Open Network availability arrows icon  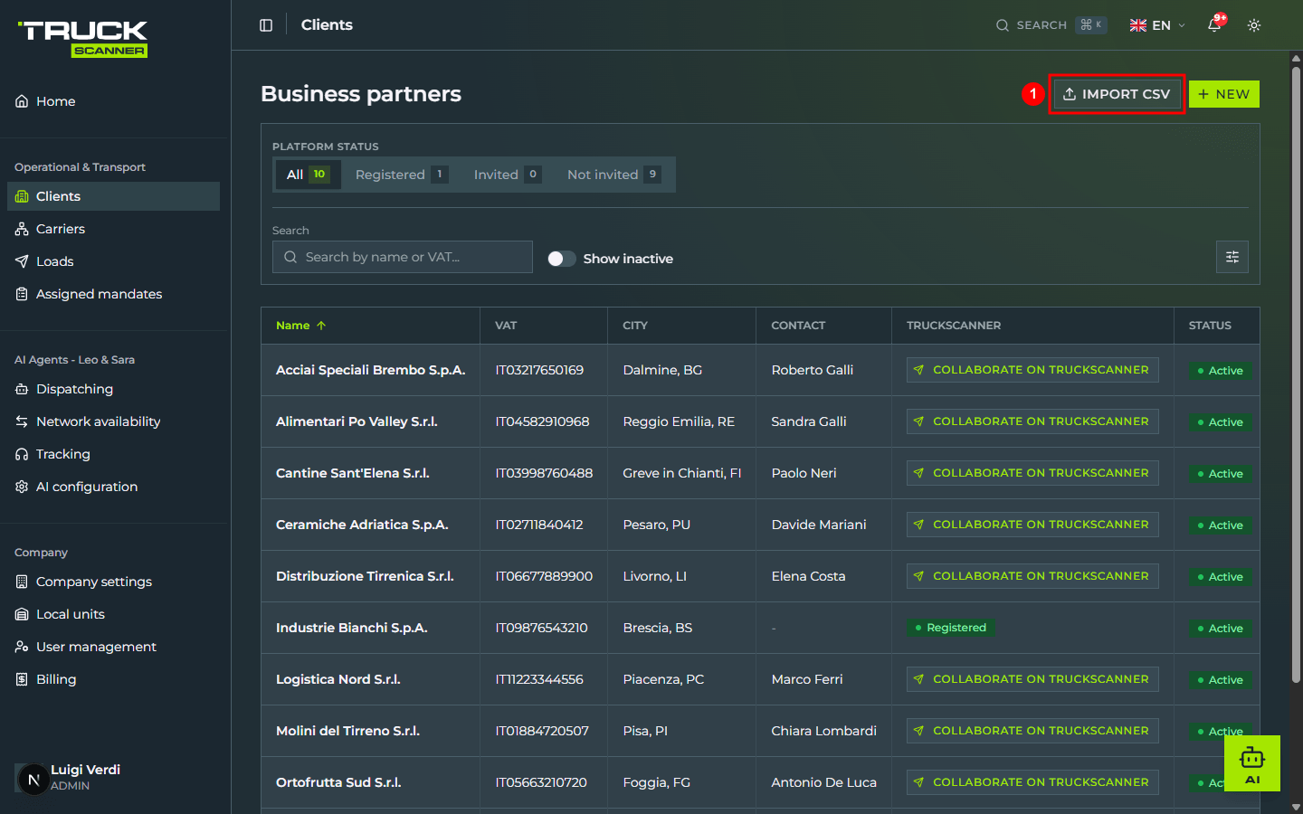22,421
